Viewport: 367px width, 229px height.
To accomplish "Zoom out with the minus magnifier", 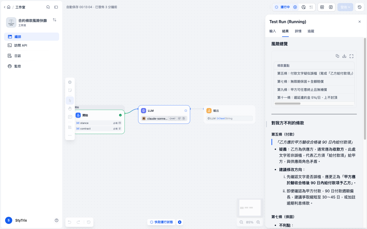I will pos(241,222).
